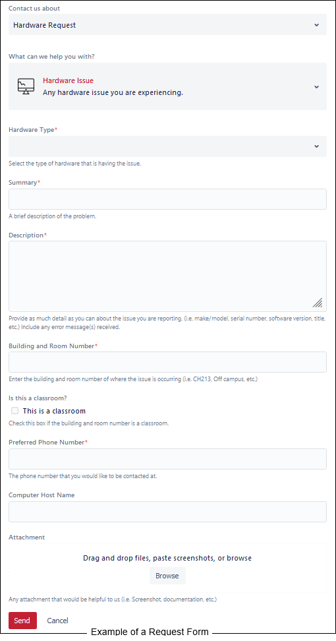
Task: Check the This is a classroom box
Action: coord(14,410)
